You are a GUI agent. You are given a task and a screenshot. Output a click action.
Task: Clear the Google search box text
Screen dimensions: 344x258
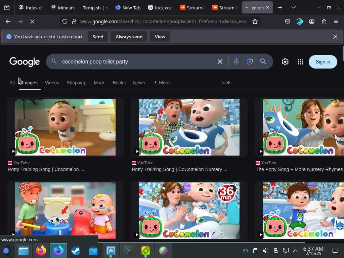pos(220,62)
